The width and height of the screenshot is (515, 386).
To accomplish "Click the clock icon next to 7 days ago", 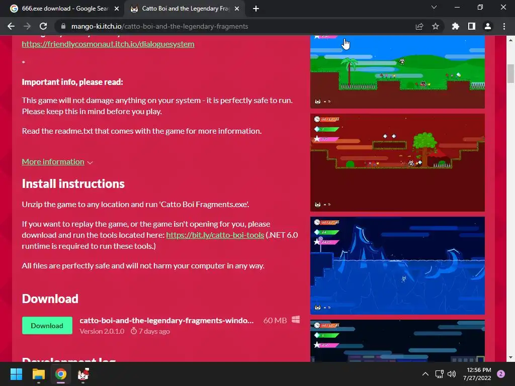I will coord(134,331).
